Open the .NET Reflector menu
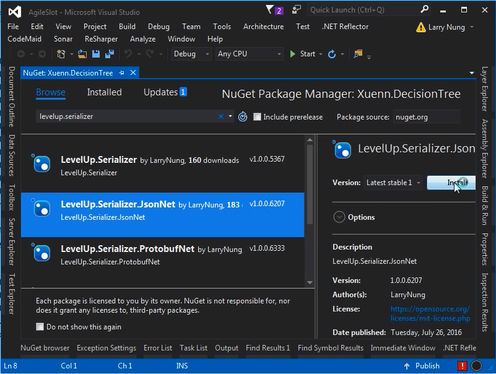This screenshot has height=374, width=496. point(345,27)
